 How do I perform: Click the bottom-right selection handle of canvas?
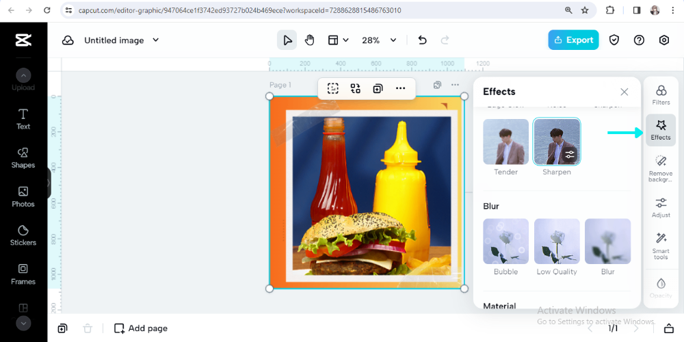464,289
